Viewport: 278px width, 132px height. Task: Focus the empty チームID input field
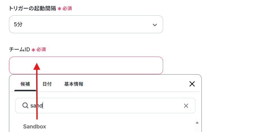[86, 65]
